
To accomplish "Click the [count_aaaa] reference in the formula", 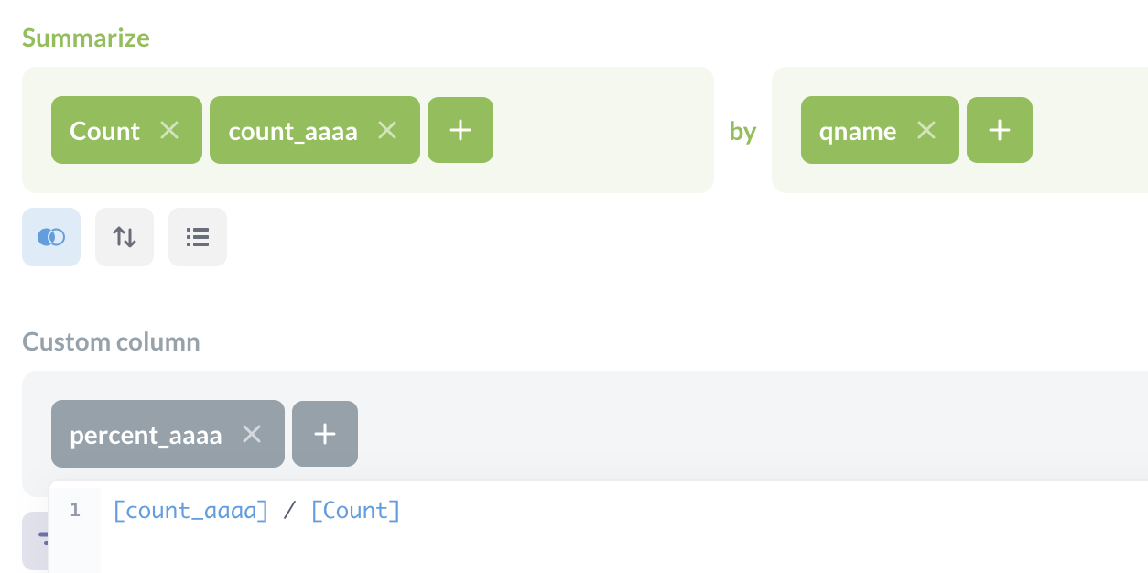I will (x=190, y=510).
